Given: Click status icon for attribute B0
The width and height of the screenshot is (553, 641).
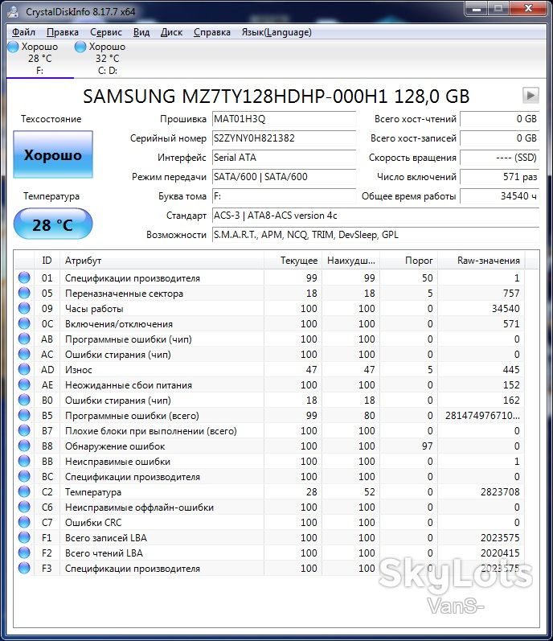Looking at the screenshot, I should click(24, 400).
